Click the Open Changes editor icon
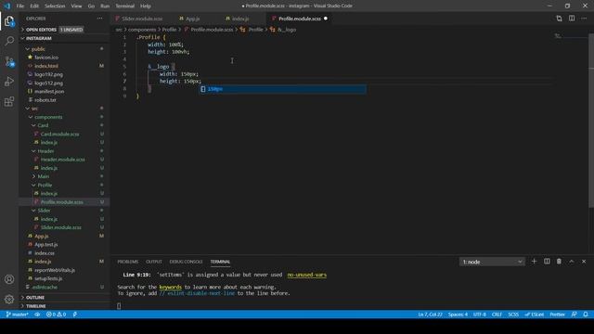594x334 pixels. click(559, 19)
